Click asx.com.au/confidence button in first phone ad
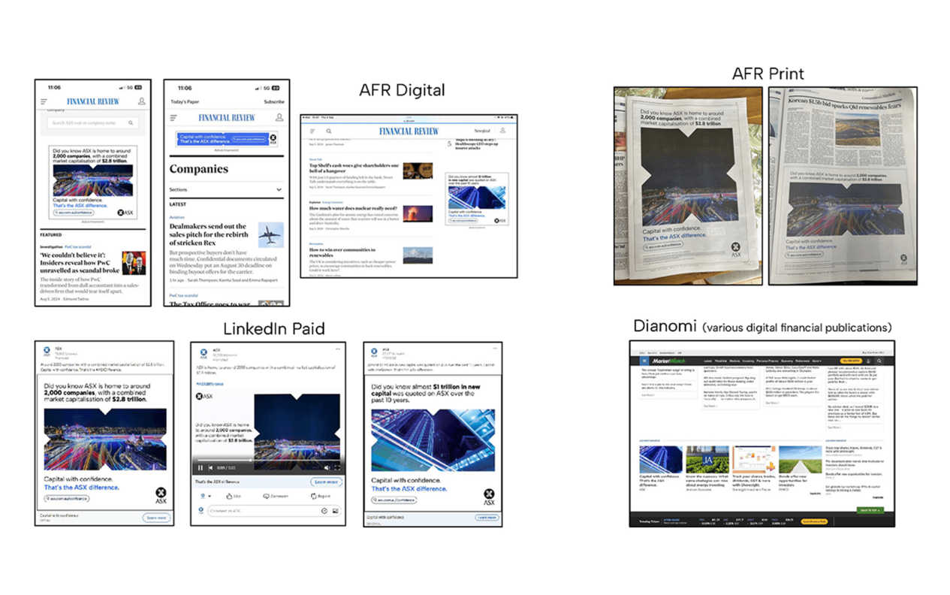 pos(74,213)
